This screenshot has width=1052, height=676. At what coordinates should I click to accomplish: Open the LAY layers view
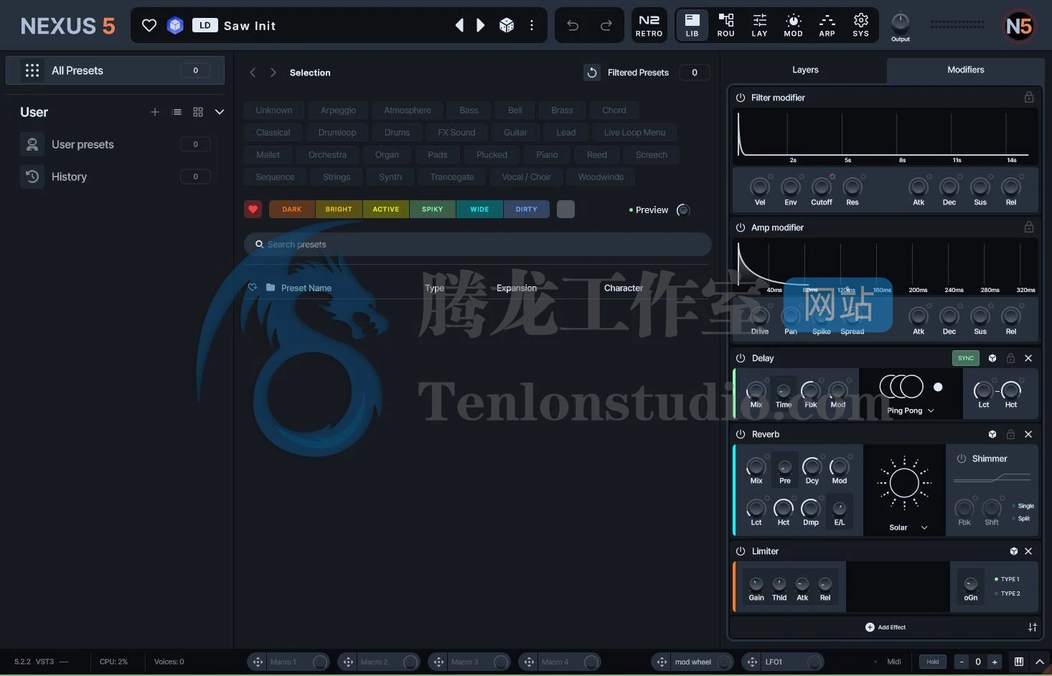[759, 26]
